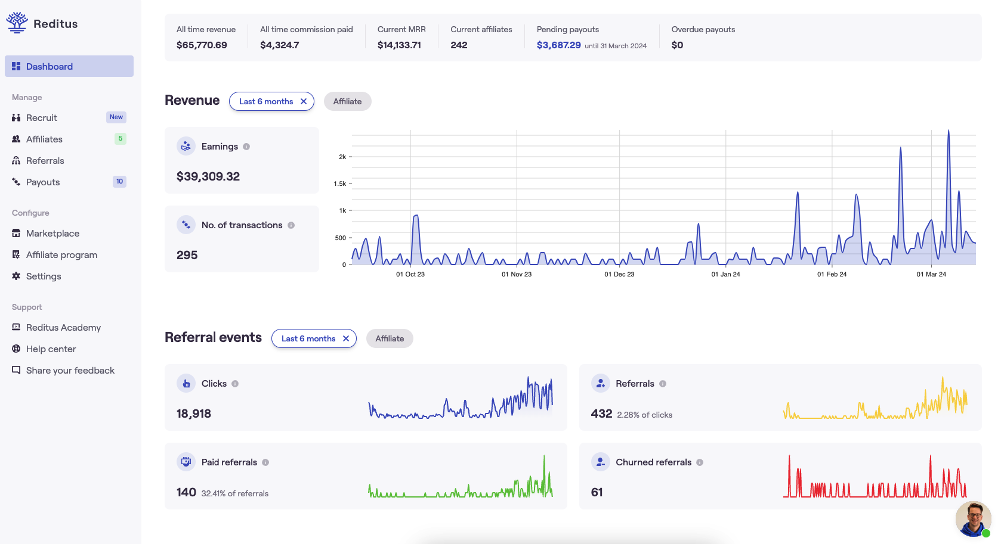Open the Payouts arrow icon
The width and height of the screenshot is (1001, 544).
16,182
